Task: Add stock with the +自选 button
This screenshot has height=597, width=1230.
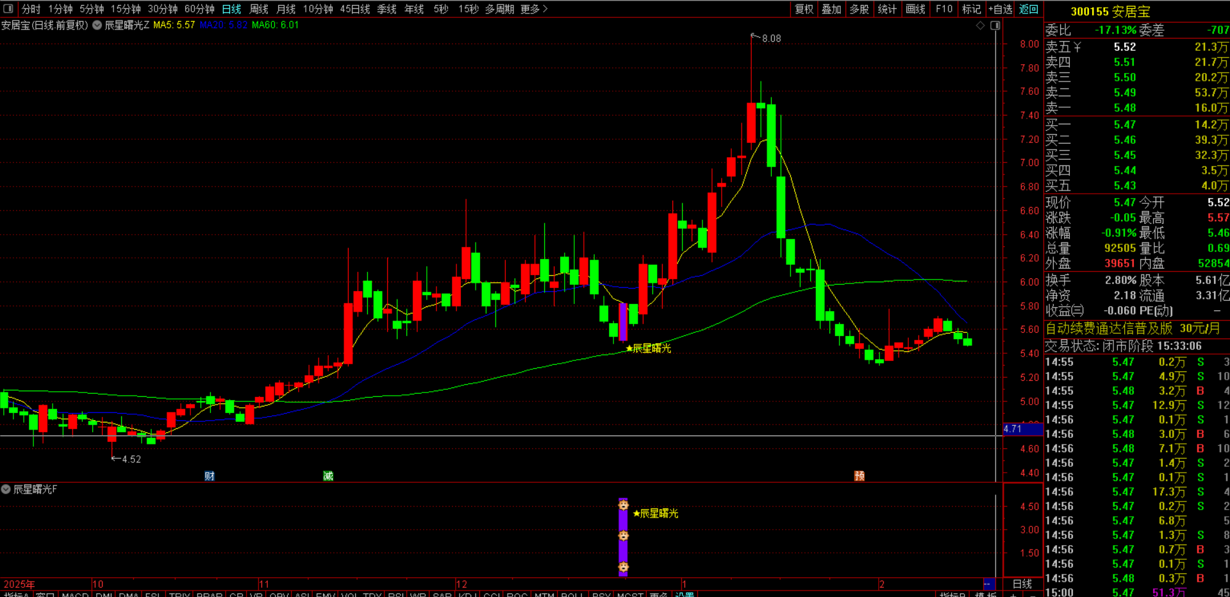Action: pyautogui.click(x=1001, y=9)
